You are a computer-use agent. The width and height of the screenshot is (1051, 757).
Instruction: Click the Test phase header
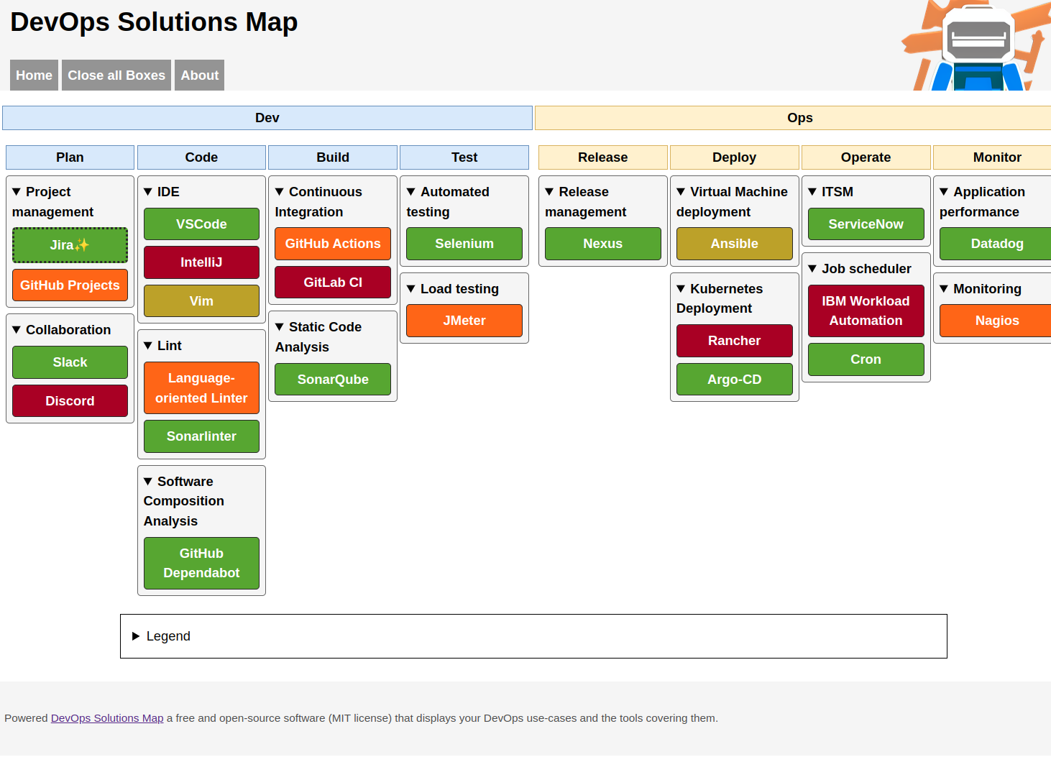coord(464,157)
